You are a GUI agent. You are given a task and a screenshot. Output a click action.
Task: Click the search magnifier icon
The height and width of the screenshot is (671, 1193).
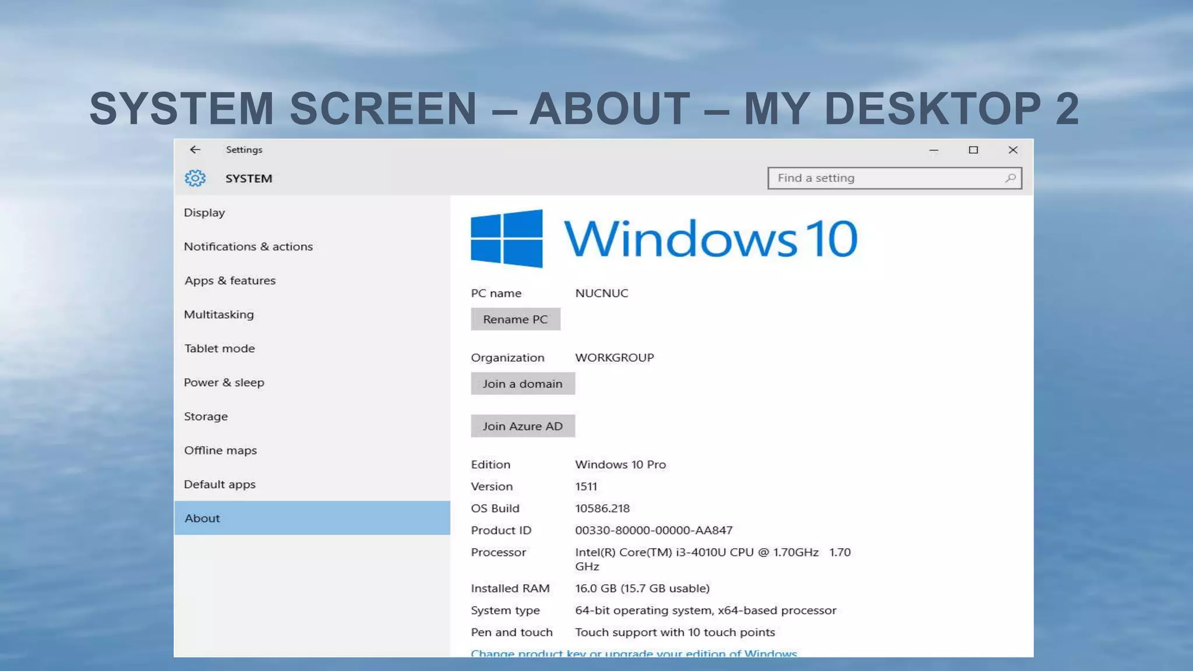click(1010, 178)
